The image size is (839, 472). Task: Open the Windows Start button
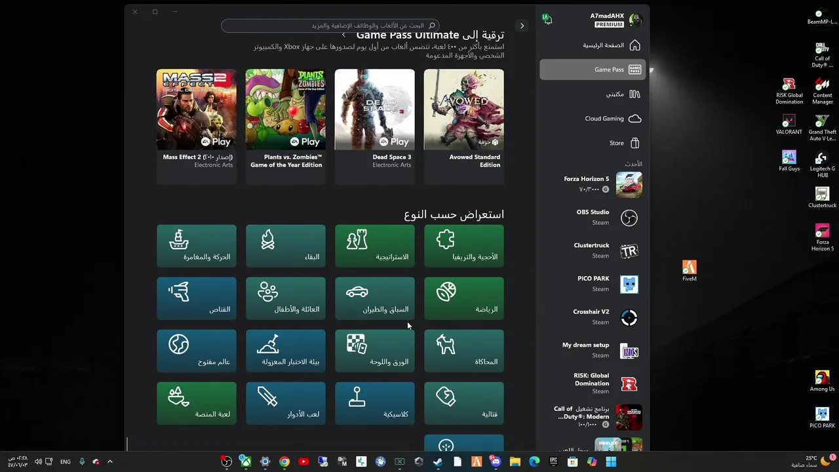click(x=611, y=462)
